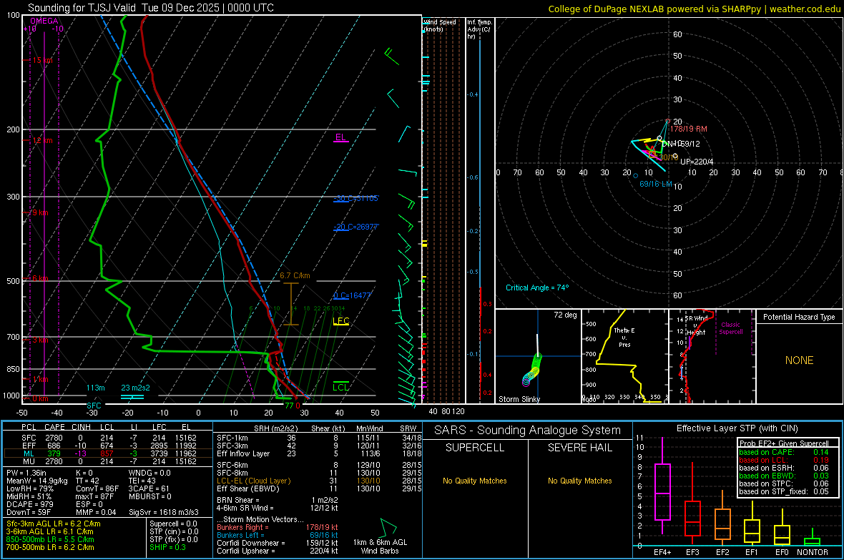Screen dimensions: 844x560
Task: Click the sounding title 'Sounding for TJSJ Valid'
Action: 82,8
